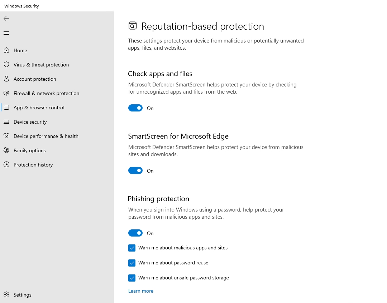Turn off Phishing protection
This screenshot has width=387, height=303.
(x=135, y=233)
